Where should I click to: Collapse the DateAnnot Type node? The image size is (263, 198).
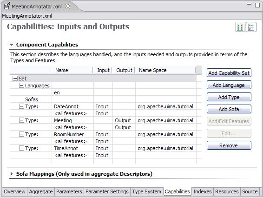point(21,106)
